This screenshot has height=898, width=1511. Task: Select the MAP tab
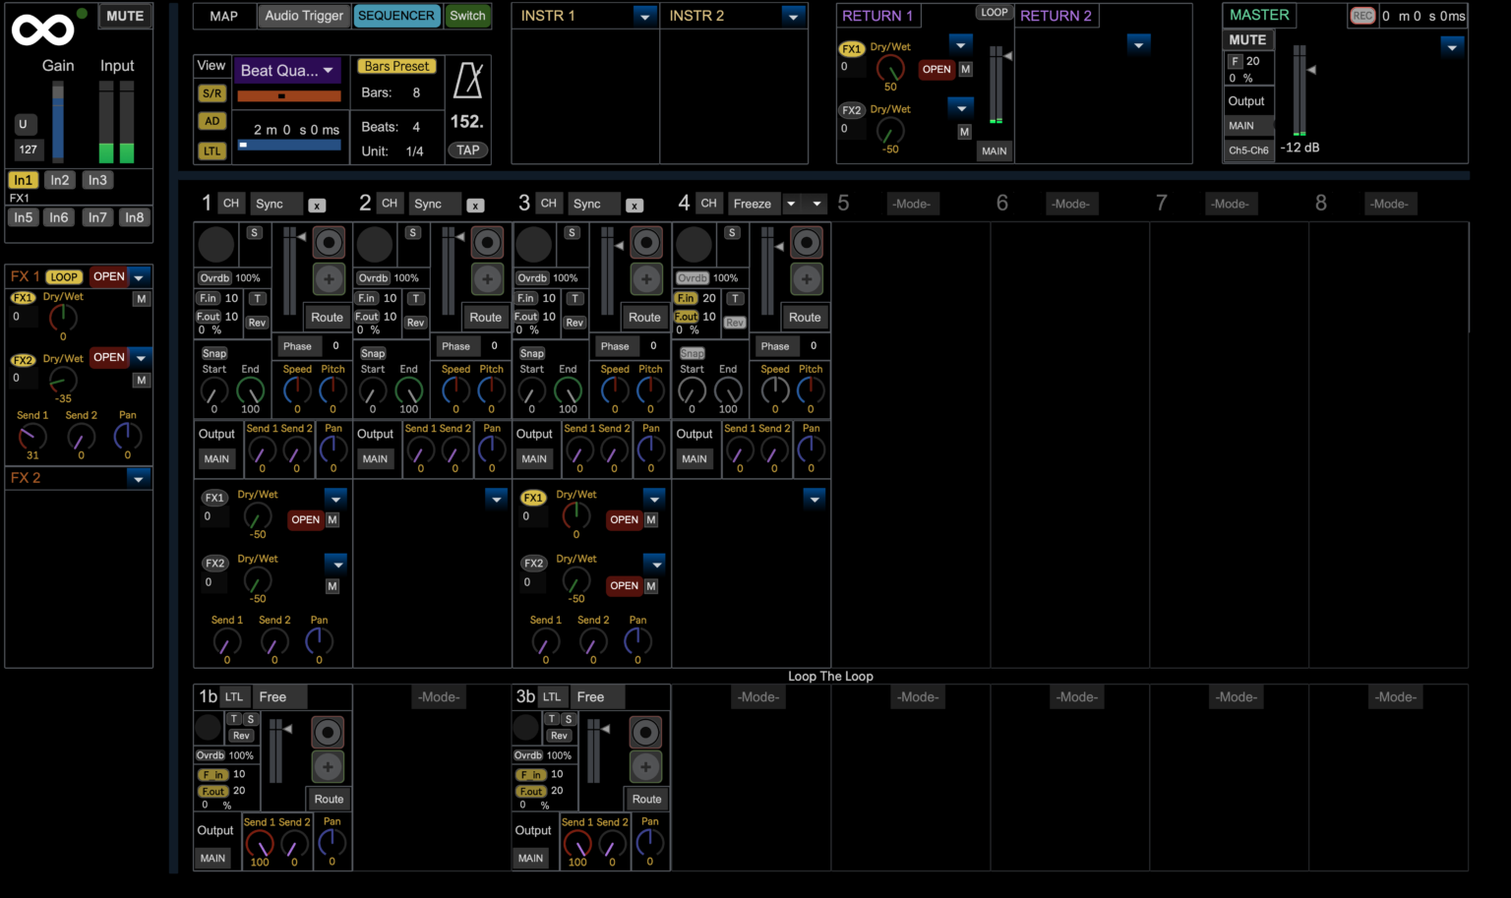(223, 16)
